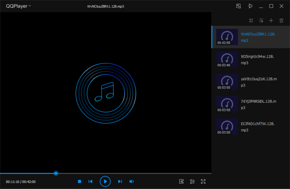Select yaVItcOuqZoX.128.mp3 in the playlist
The width and height of the screenshot is (290, 189).
coord(251,82)
